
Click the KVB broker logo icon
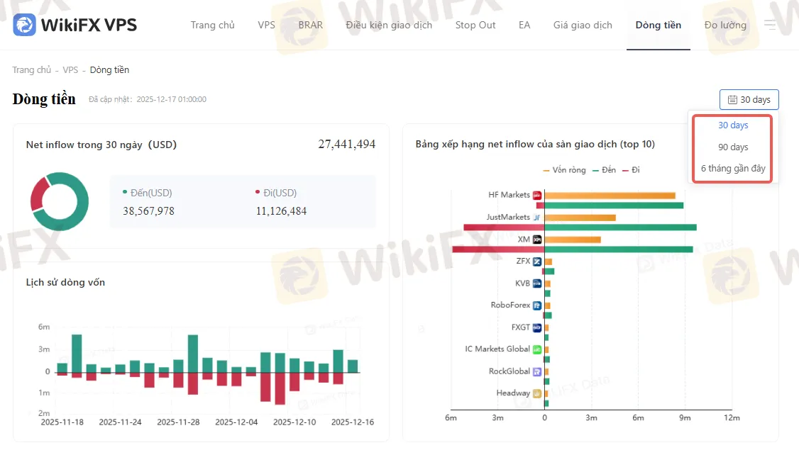(x=537, y=283)
